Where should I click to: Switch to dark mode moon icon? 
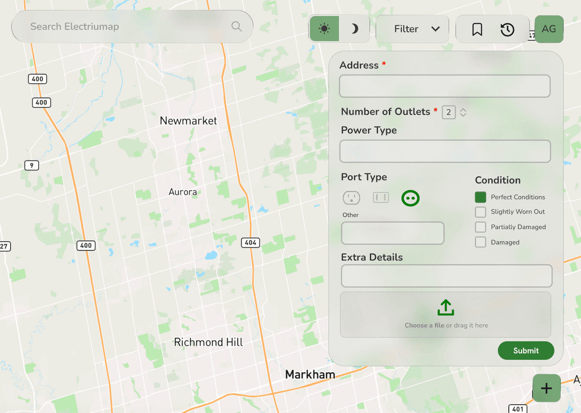[354, 29]
